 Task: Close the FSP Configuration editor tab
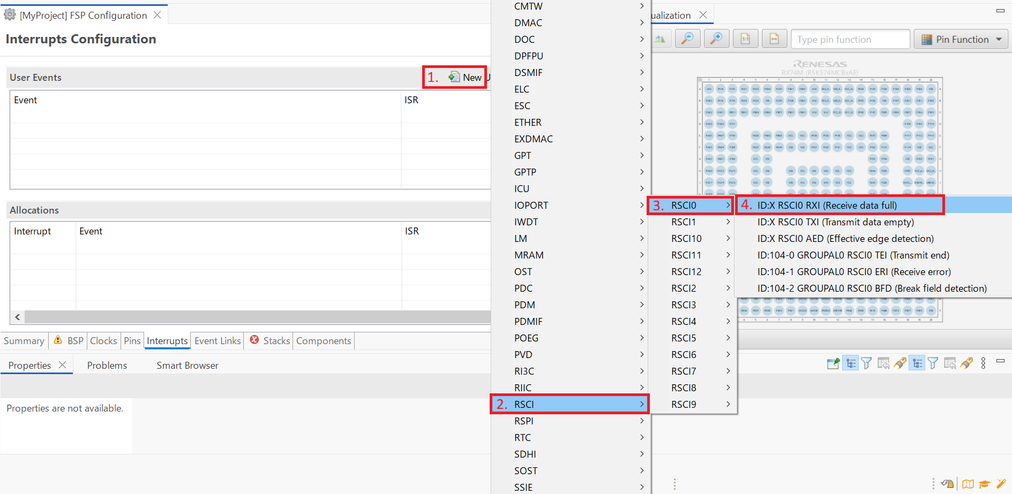(x=157, y=15)
